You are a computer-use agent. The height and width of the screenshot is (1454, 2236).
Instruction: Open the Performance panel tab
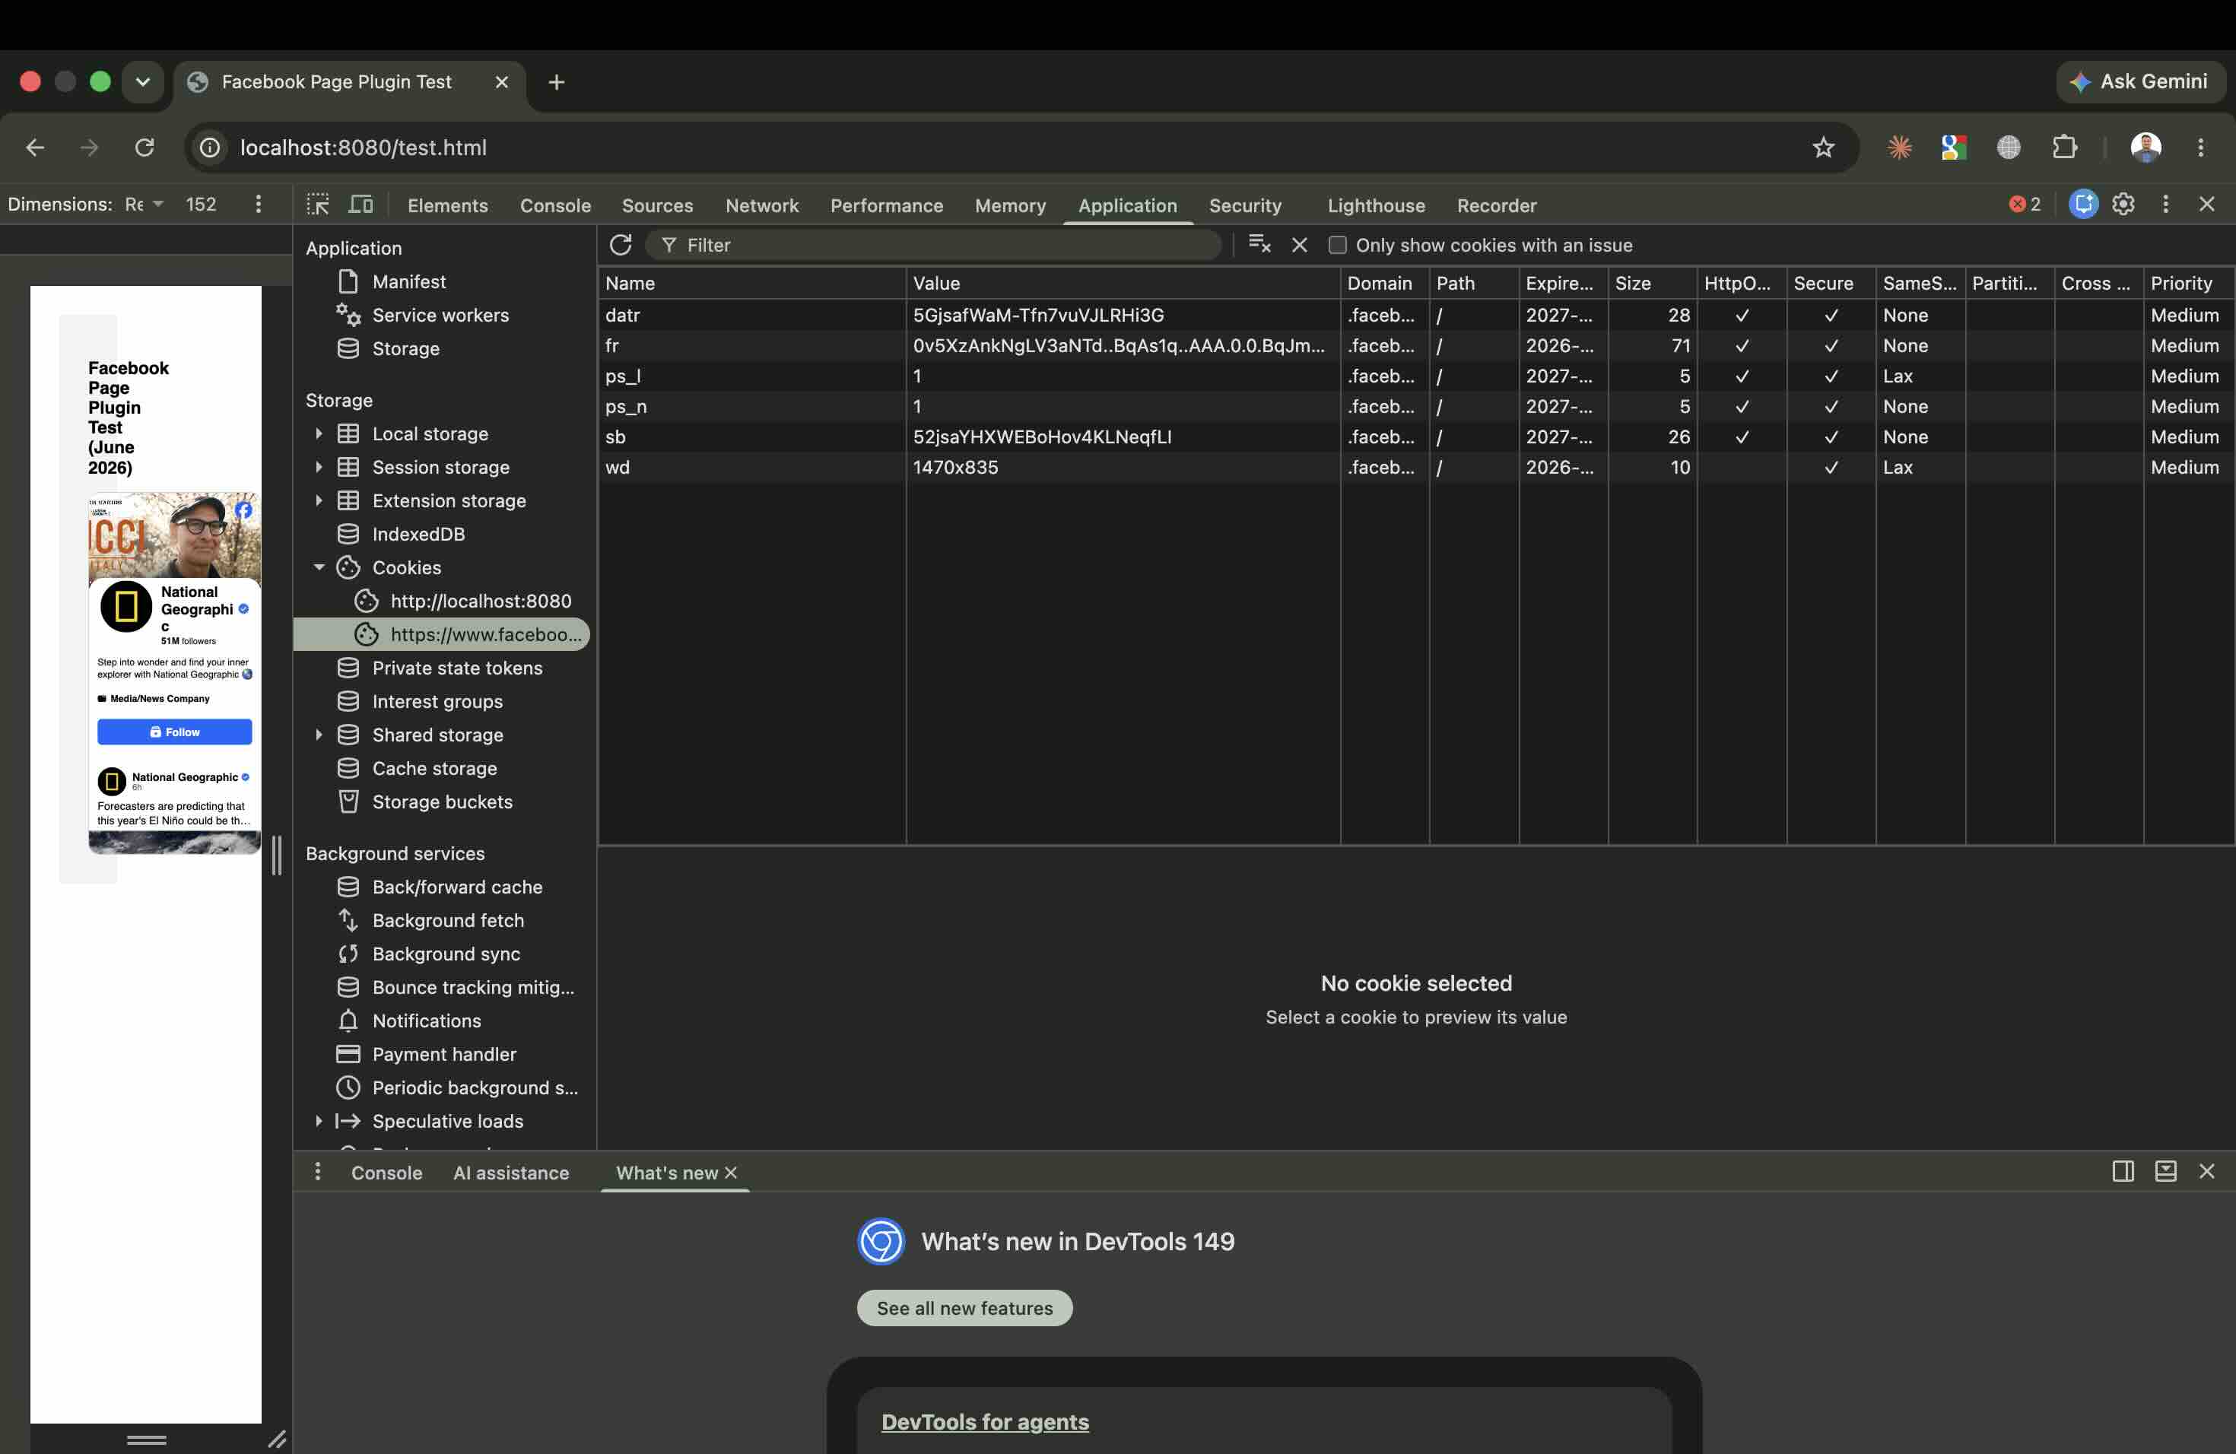[886, 205]
